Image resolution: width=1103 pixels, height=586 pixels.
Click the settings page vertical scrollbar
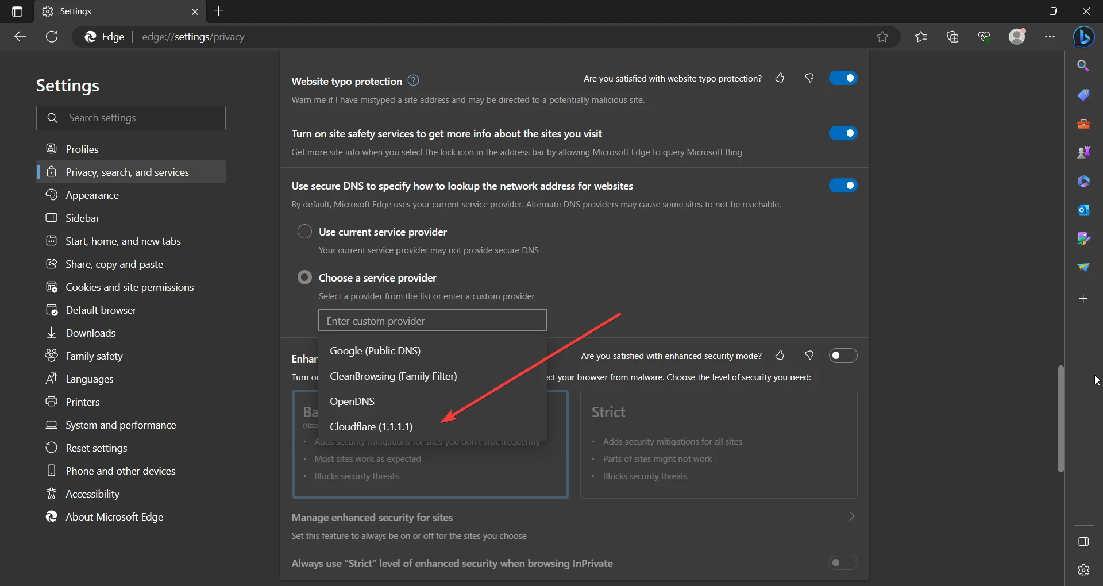[1060, 419]
